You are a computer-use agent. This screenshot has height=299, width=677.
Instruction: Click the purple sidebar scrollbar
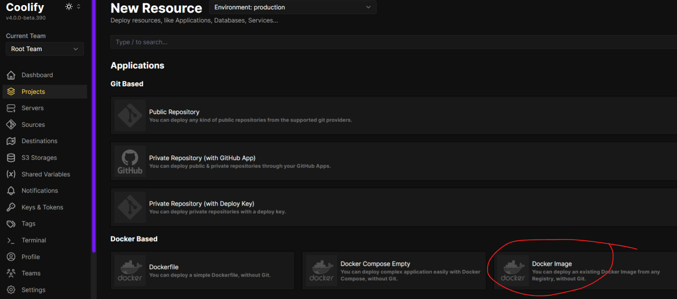[94, 126]
